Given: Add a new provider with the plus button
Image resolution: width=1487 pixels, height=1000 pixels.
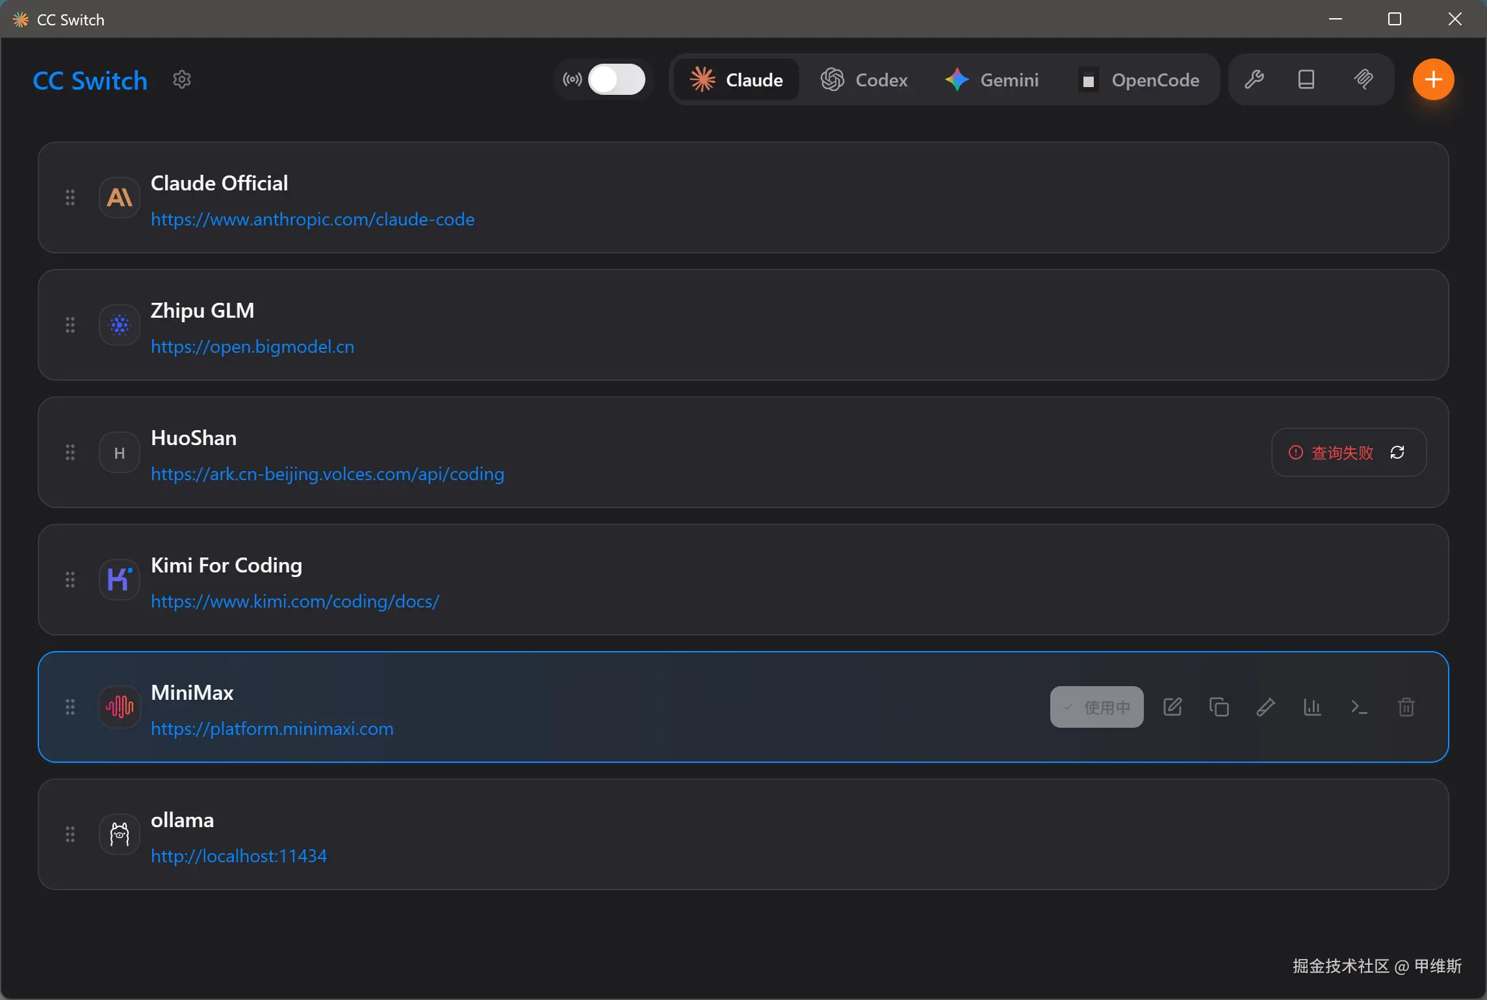Looking at the screenshot, I should (x=1433, y=79).
